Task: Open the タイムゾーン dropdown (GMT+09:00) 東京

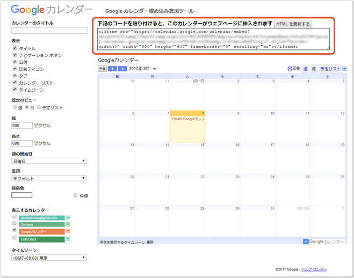Action: tap(49, 258)
